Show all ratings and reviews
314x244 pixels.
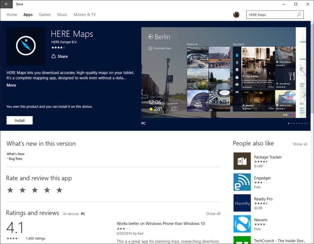(x=213, y=214)
